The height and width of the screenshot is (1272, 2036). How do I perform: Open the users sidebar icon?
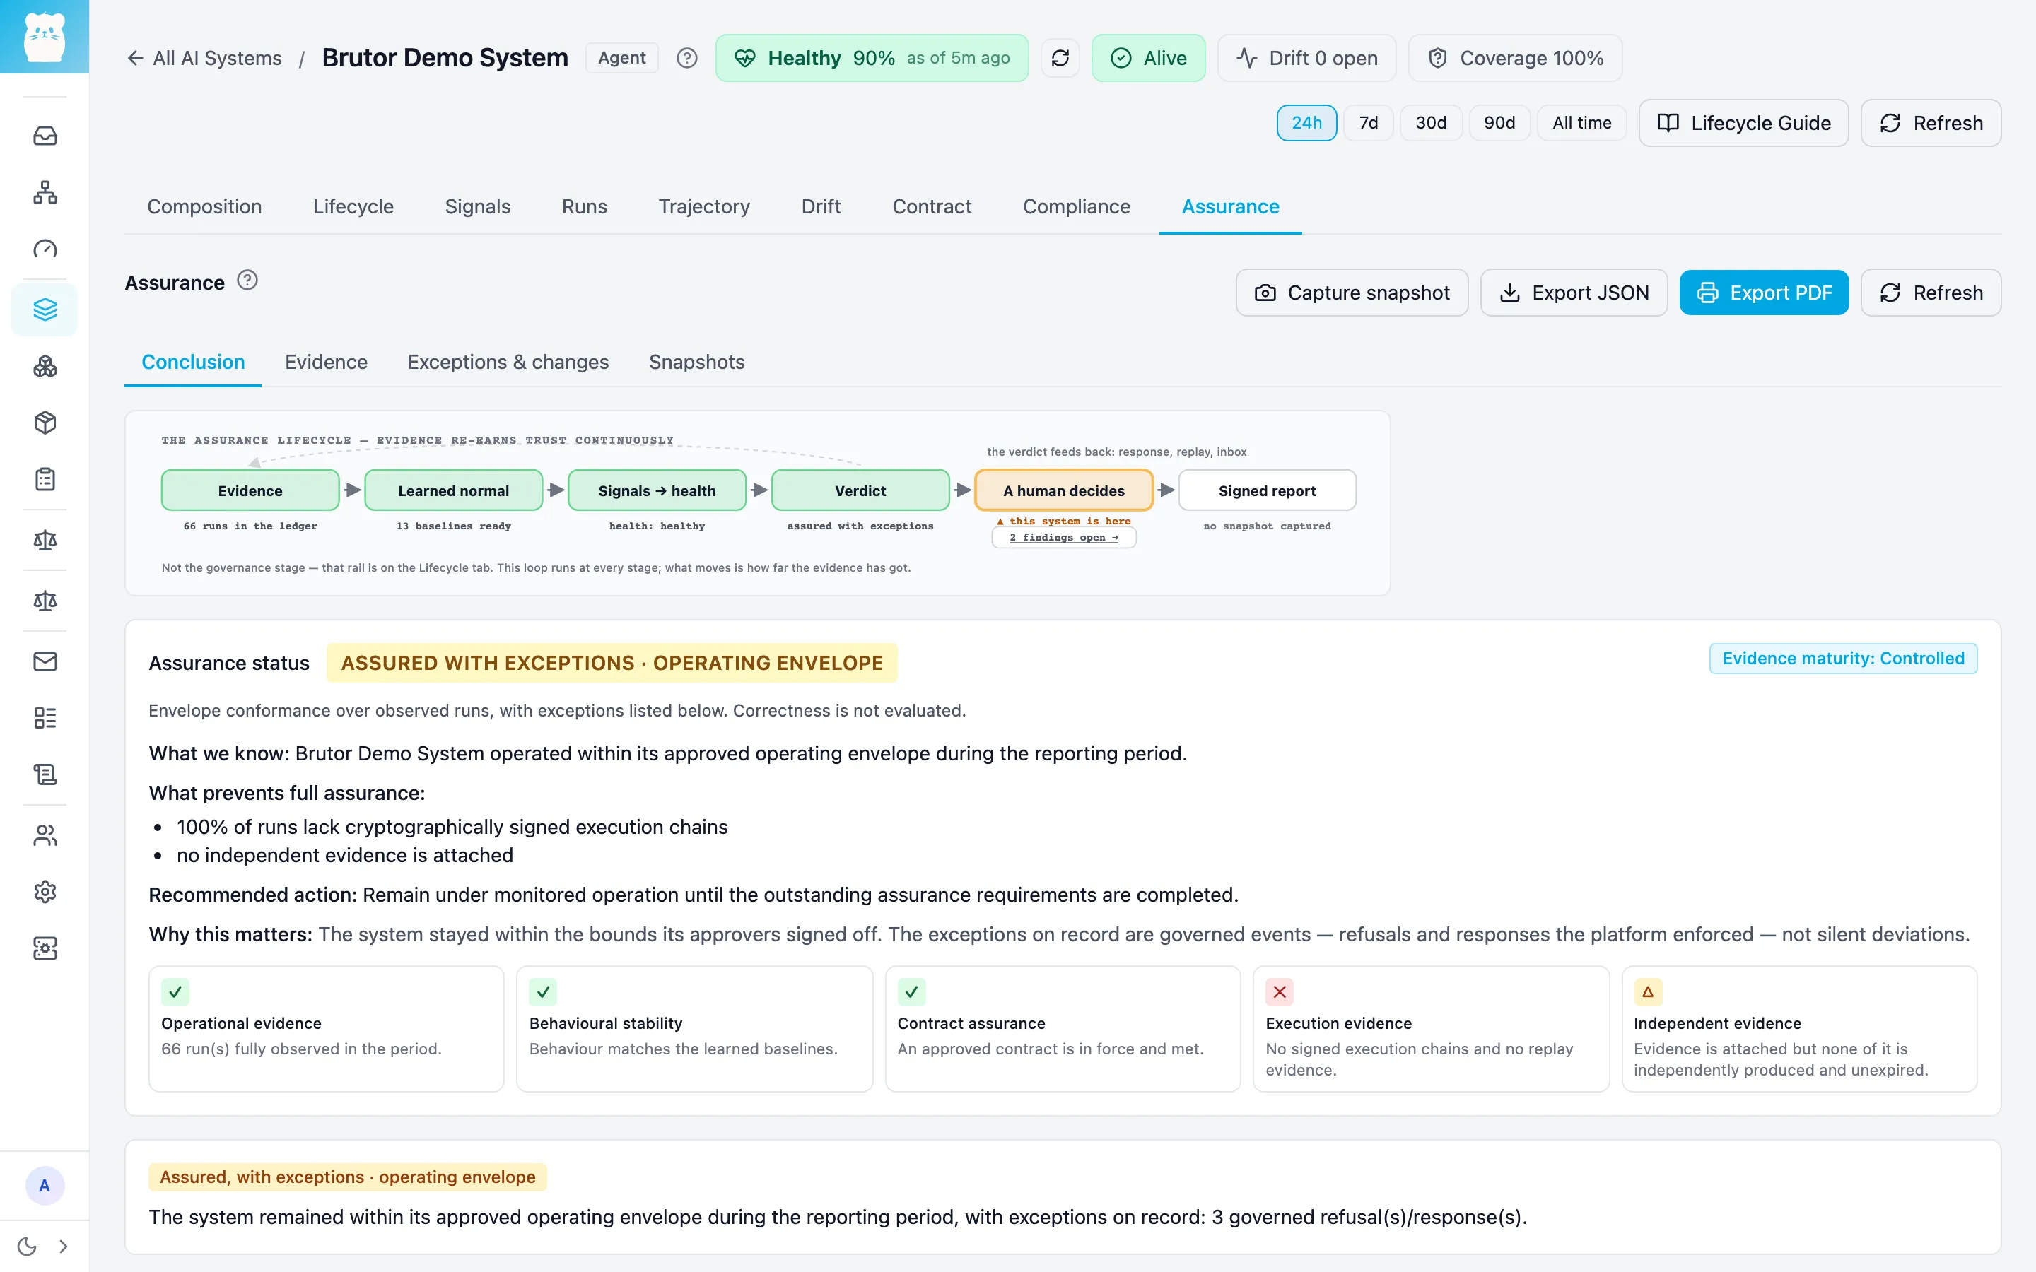click(x=45, y=835)
